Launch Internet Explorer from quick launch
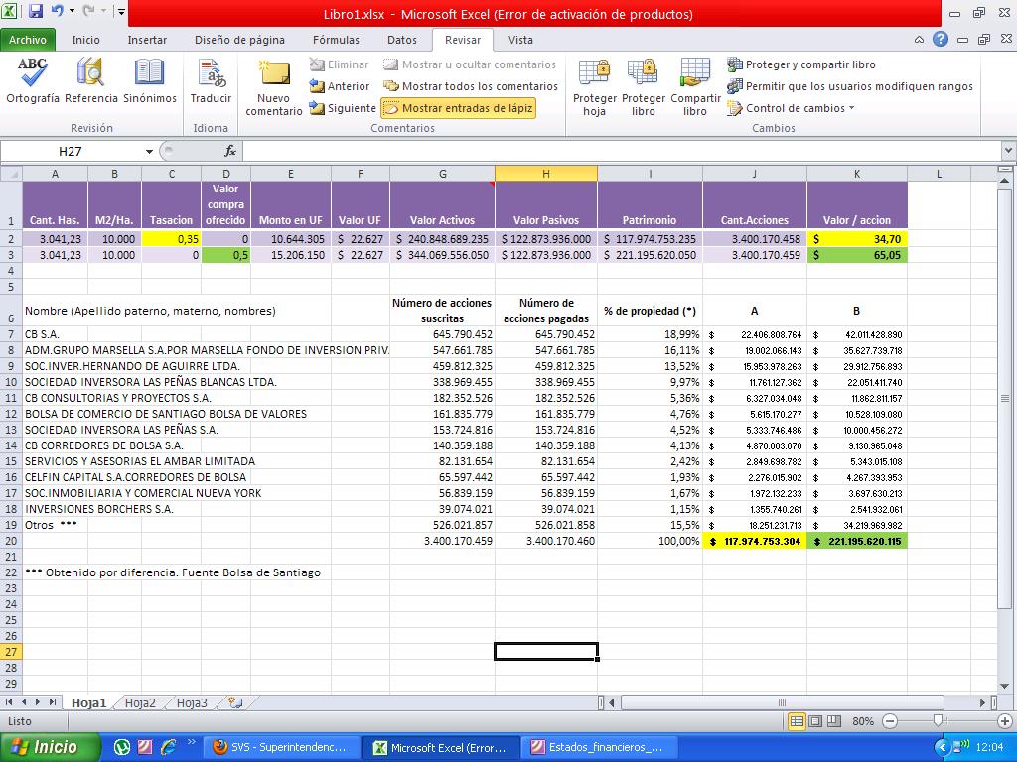The height and width of the screenshot is (762, 1017). click(168, 747)
